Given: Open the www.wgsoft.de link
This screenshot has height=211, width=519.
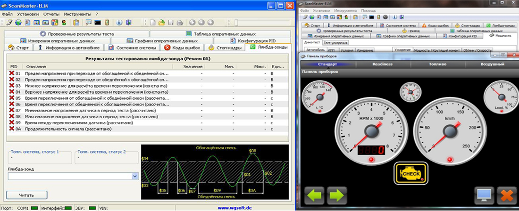Looking at the screenshot, I should point(234,208).
